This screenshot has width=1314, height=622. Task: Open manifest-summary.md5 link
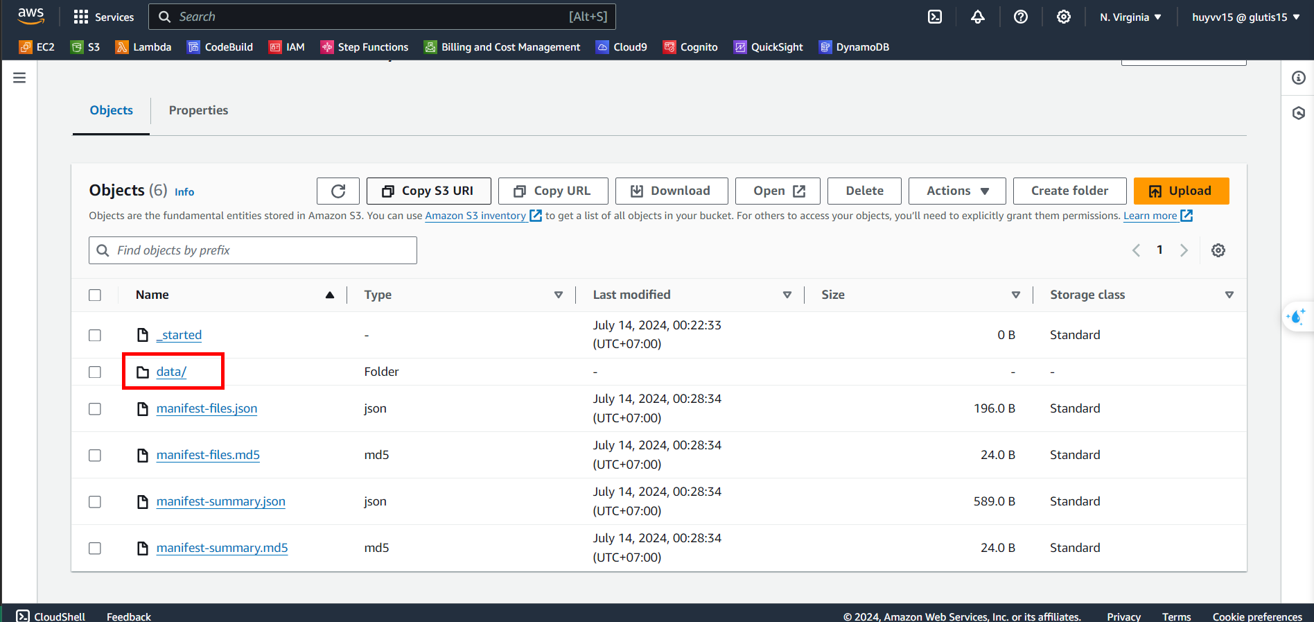222,548
